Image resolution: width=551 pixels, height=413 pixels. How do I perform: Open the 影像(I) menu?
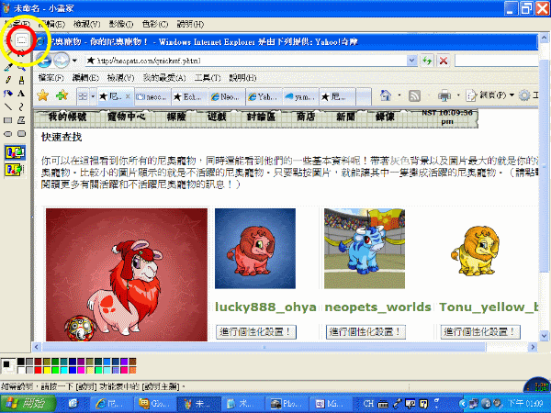tap(121, 24)
